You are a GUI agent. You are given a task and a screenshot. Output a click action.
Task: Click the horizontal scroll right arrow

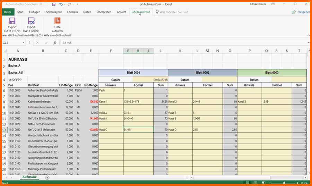(305, 177)
